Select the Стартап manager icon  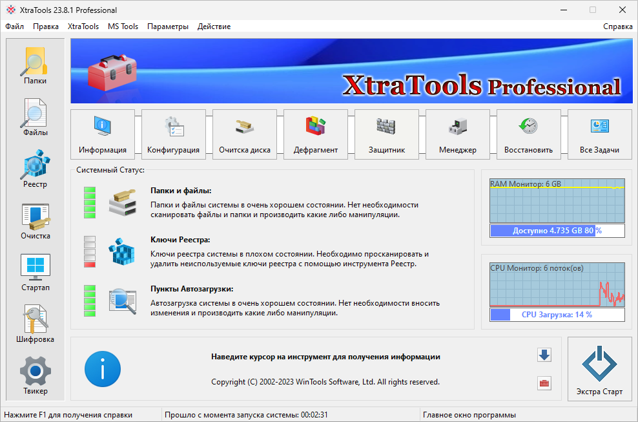tap(35, 270)
